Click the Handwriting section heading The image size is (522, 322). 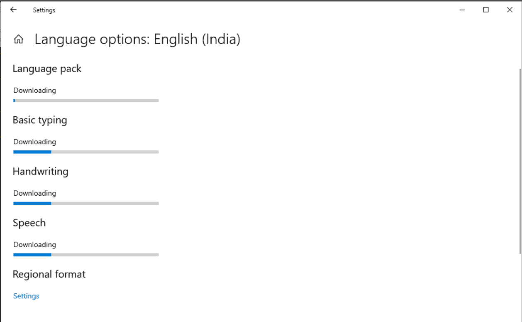[40, 171]
